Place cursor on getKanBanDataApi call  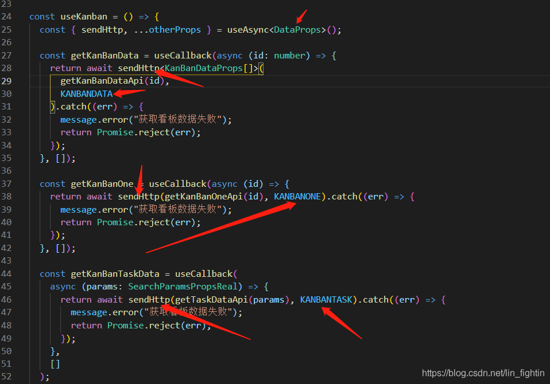point(102,81)
